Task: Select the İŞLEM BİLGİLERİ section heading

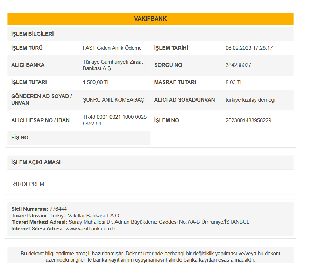Action: click(x=32, y=34)
